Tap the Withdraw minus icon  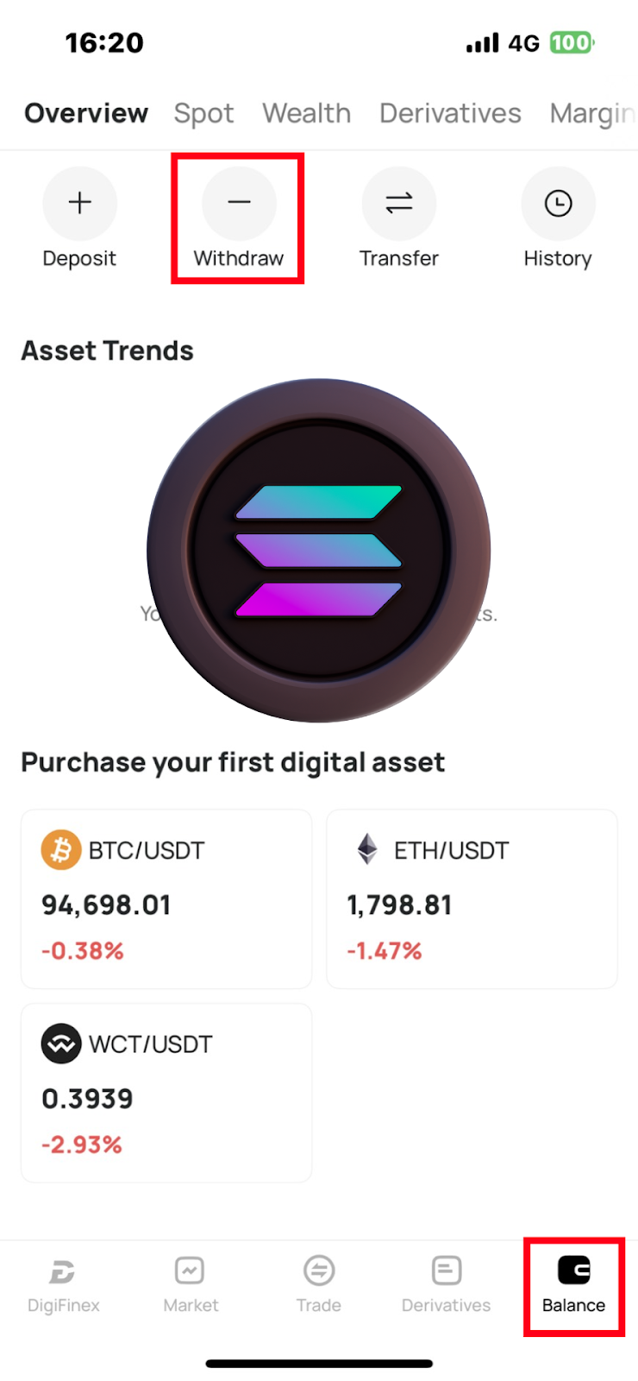tap(239, 203)
